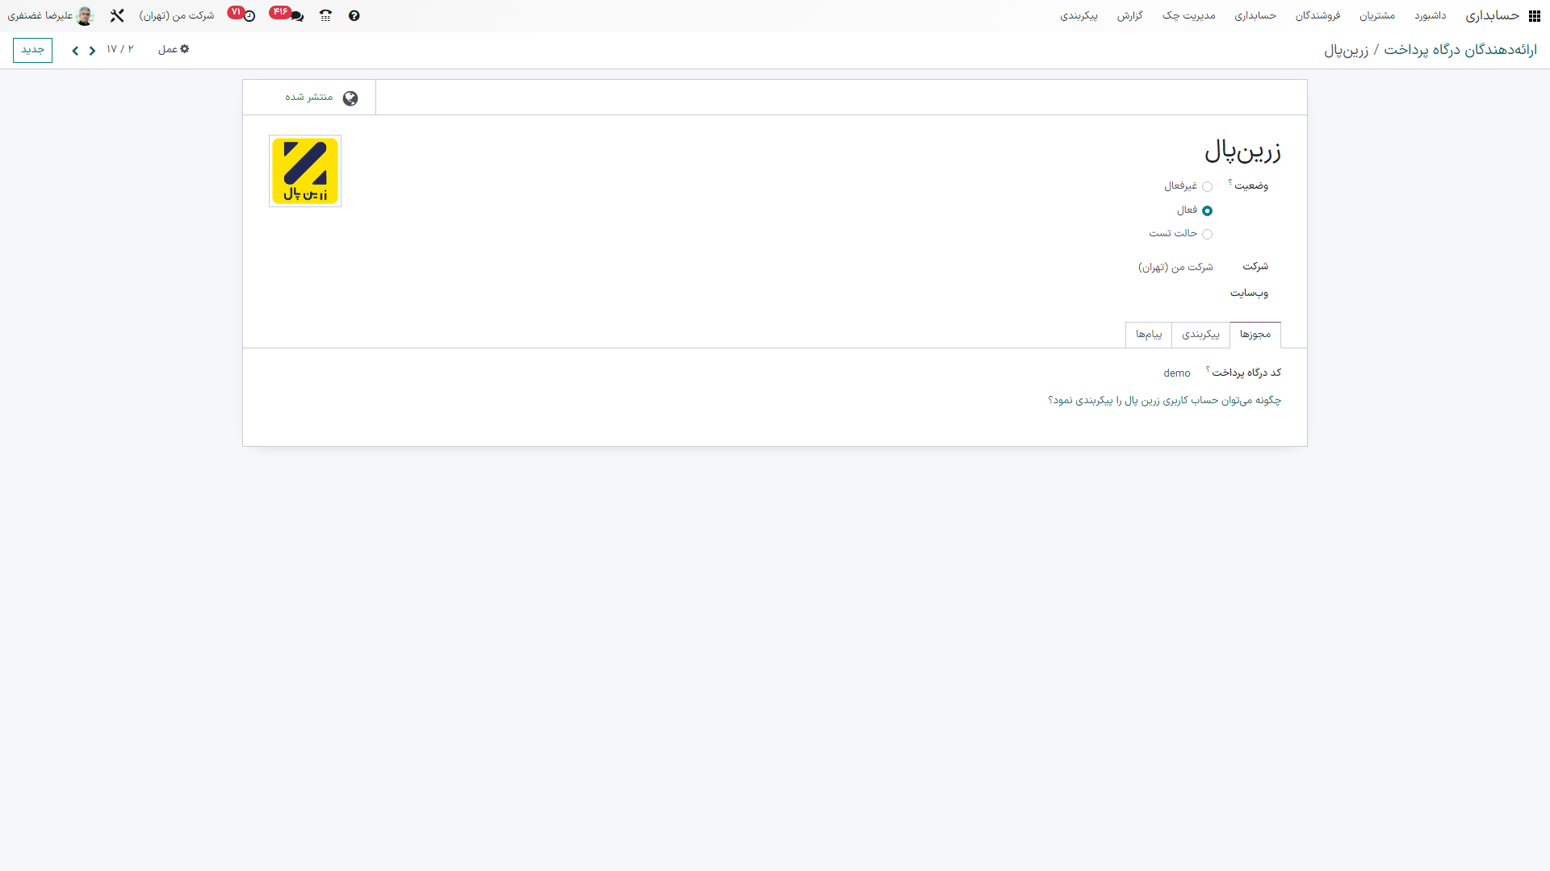Select the حالت تست radio option
This screenshot has height=871, width=1550.
1207,234
